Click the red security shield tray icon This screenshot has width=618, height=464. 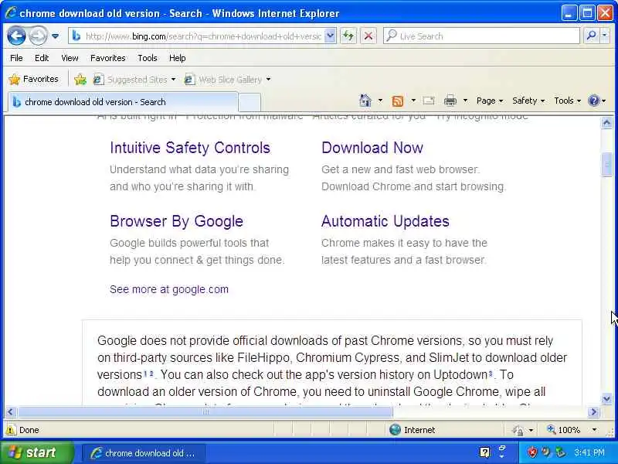click(532, 452)
